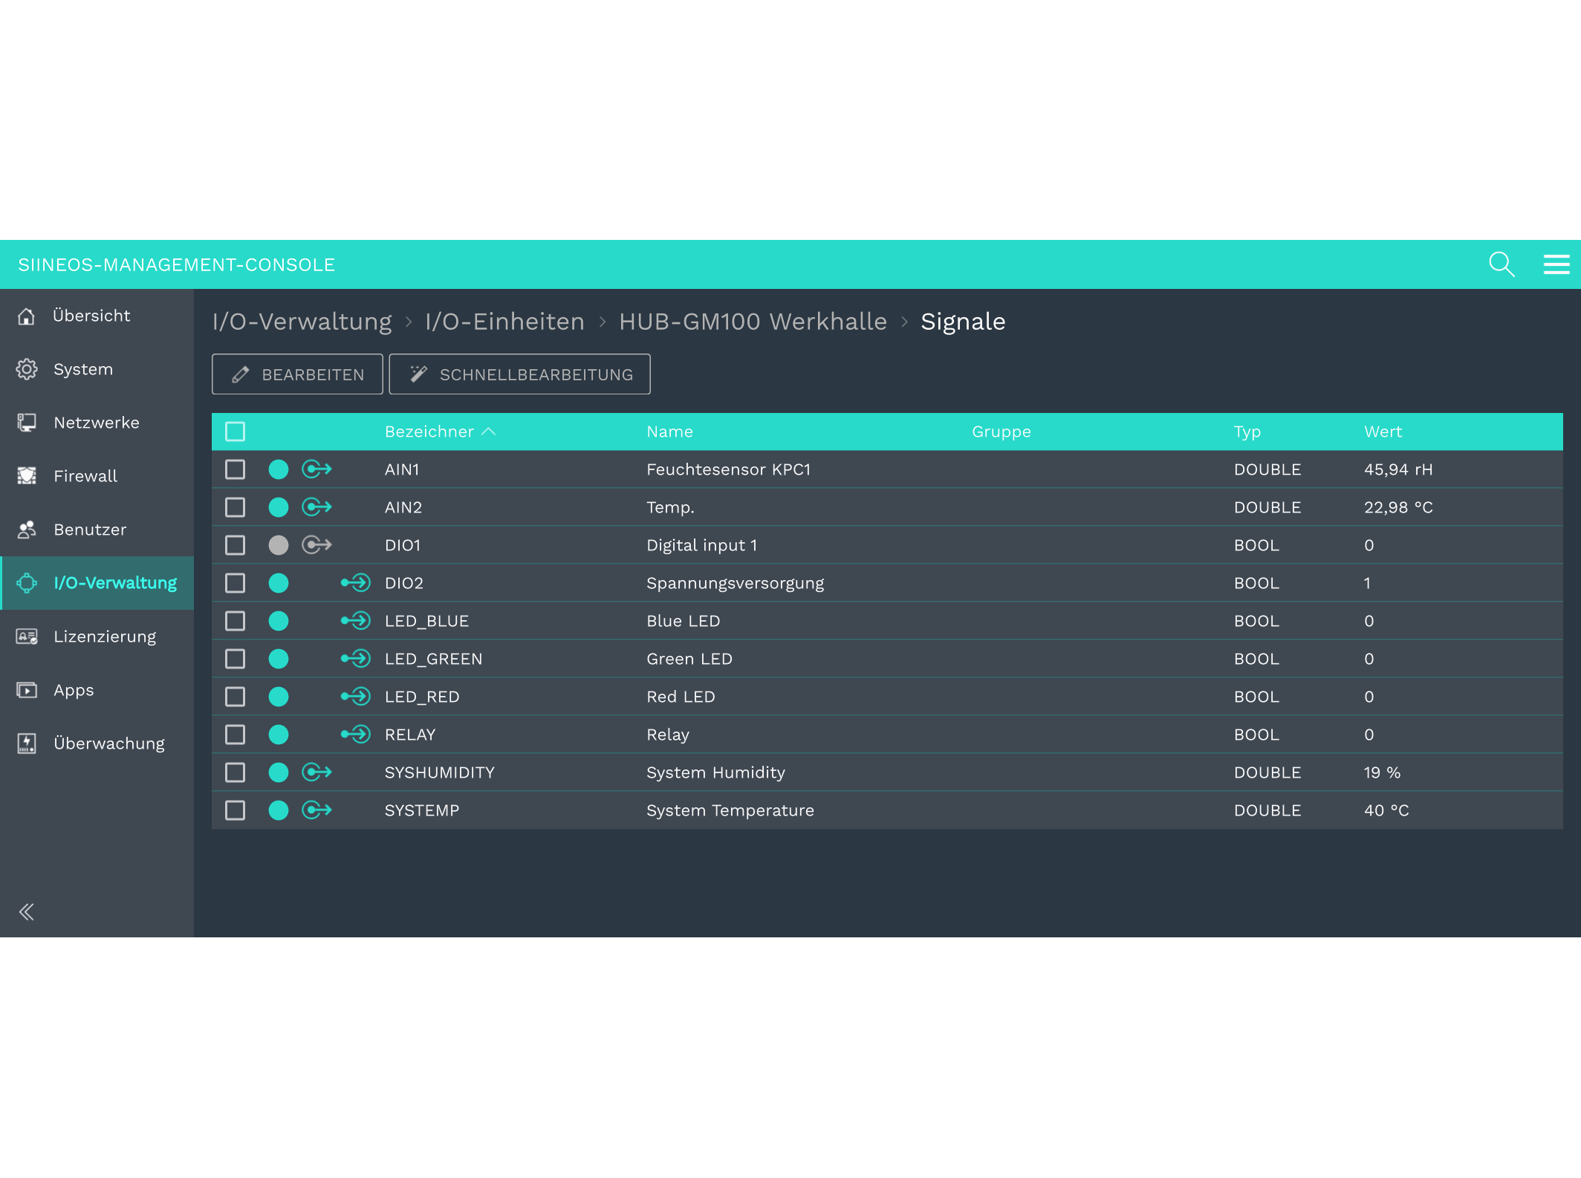Screen dimensions: 1581x1178
Task: Click the Netzwerke monitor icon
Action: (x=27, y=423)
